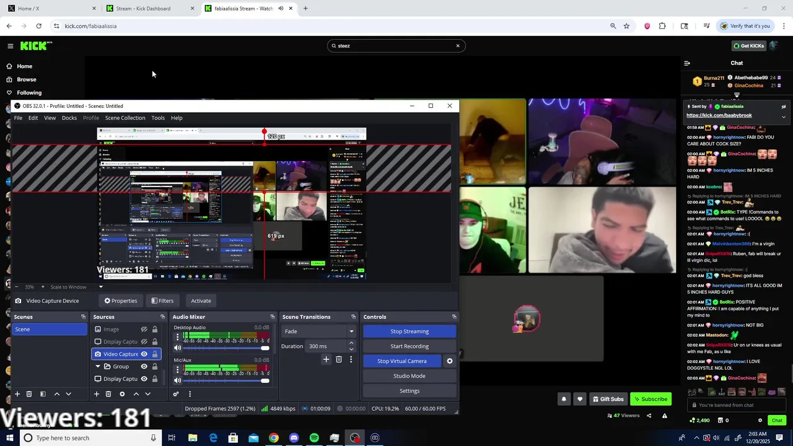This screenshot has height=446, width=793.
Task: Open the File menu in OBS
Action: point(18,118)
